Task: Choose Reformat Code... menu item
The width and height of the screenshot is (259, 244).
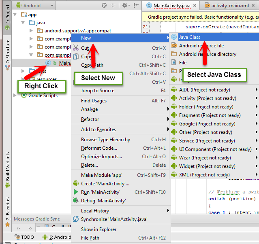Action: (120, 148)
